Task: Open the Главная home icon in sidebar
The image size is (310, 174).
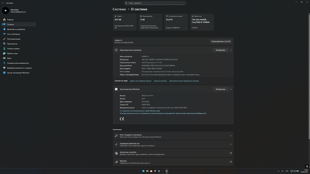Action: pyautogui.click(x=4, y=19)
